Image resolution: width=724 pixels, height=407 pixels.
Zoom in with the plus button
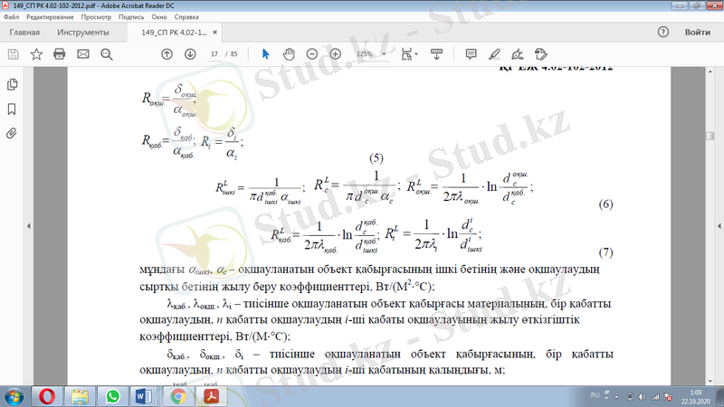[336, 54]
